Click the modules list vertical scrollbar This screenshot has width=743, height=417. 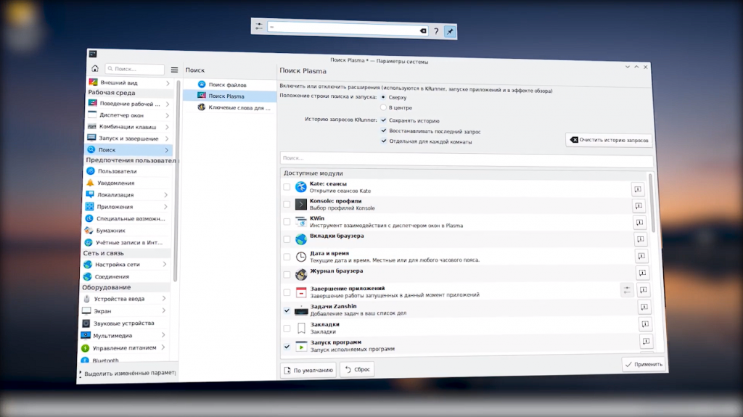(651, 203)
